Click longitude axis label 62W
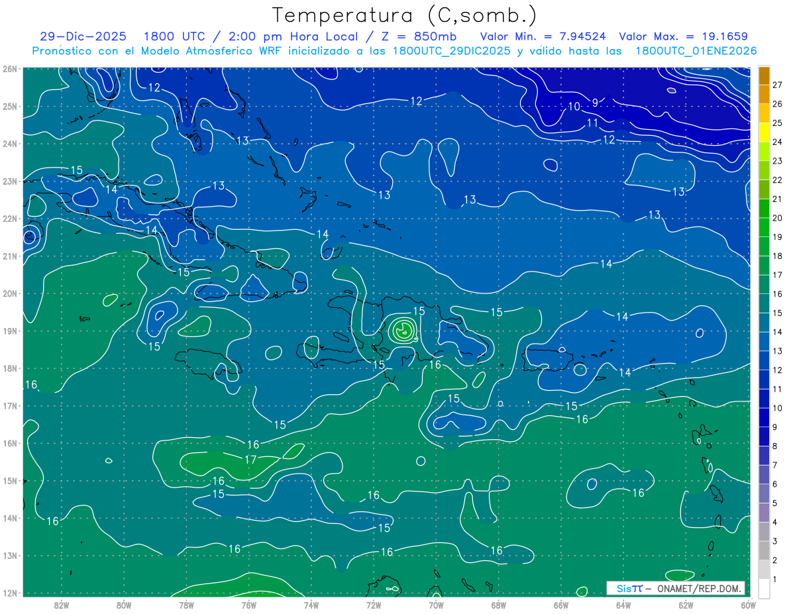This screenshot has height=614, width=795. [686, 605]
